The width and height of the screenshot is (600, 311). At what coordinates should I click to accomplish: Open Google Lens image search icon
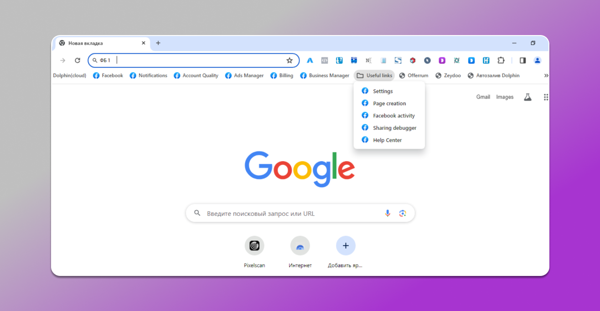(402, 213)
